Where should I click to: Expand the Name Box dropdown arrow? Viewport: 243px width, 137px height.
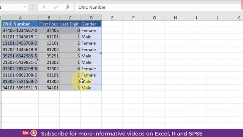(x=25, y=7)
